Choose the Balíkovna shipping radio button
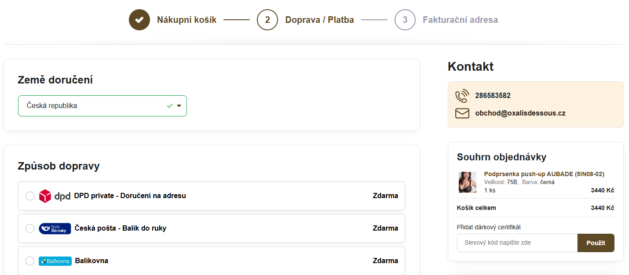The image size is (629, 275). click(30, 261)
